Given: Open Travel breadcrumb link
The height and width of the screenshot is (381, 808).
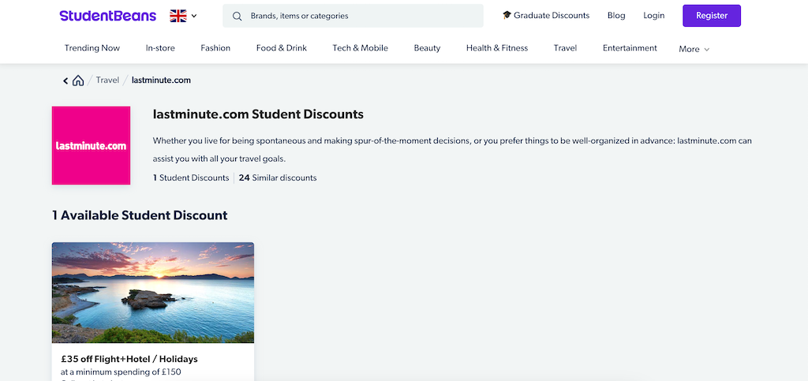Looking at the screenshot, I should click(x=107, y=80).
